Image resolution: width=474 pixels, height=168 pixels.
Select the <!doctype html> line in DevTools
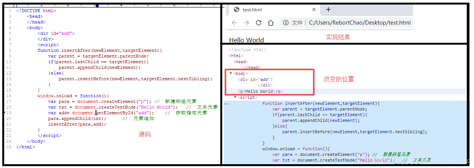[x=248, y=50]
